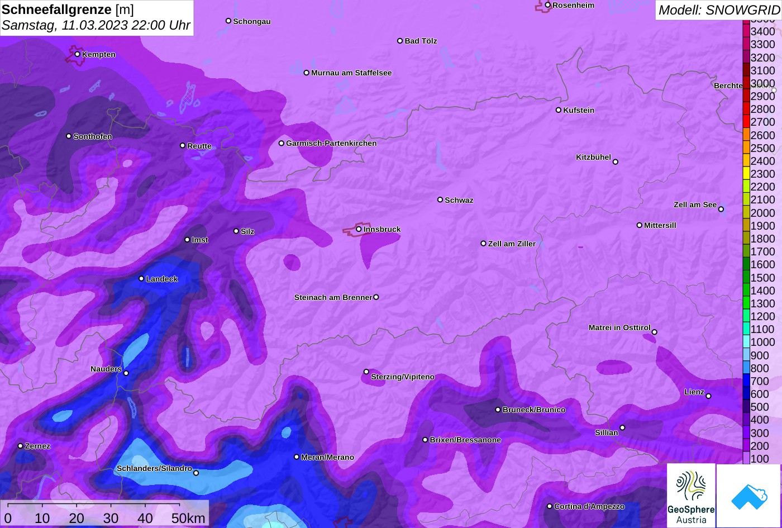Click the Mittersill marker circle
The height and width of the screenshot is (528, 782).
(639, 225)
